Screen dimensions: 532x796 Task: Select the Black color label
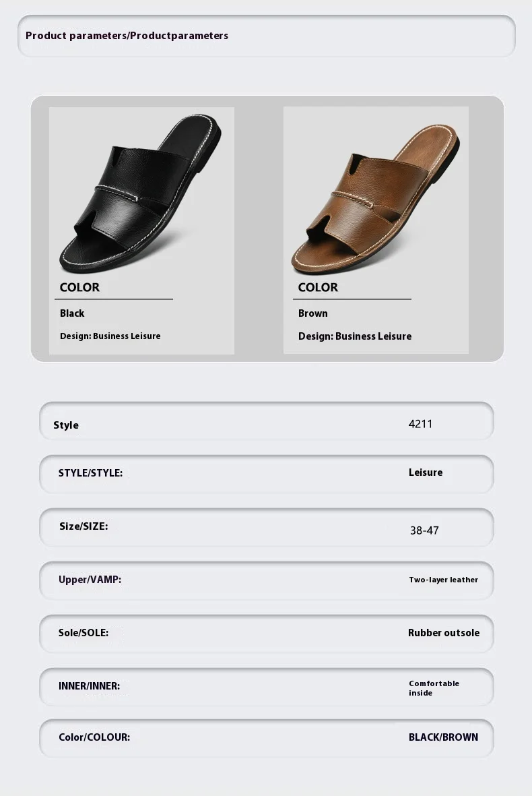coord(72,313)
